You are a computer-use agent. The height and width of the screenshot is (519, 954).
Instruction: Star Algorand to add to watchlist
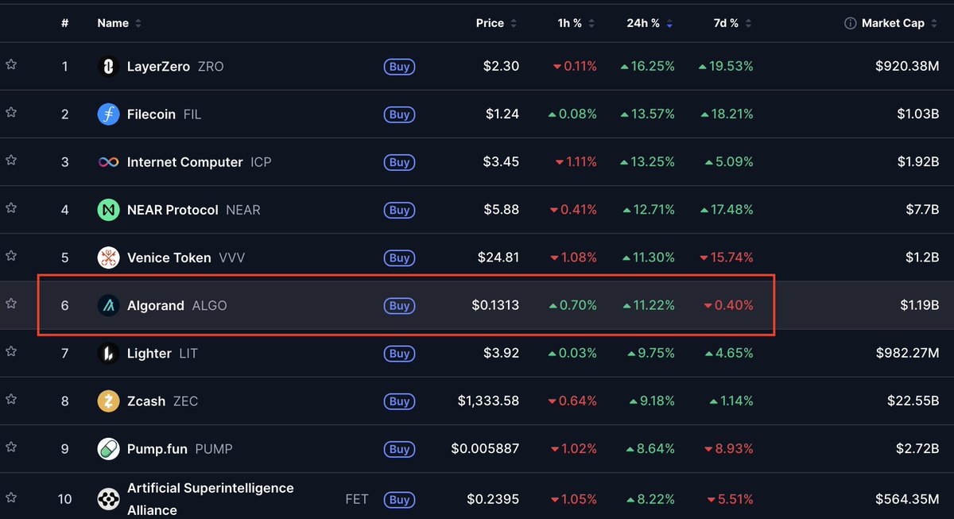(11, 303)
